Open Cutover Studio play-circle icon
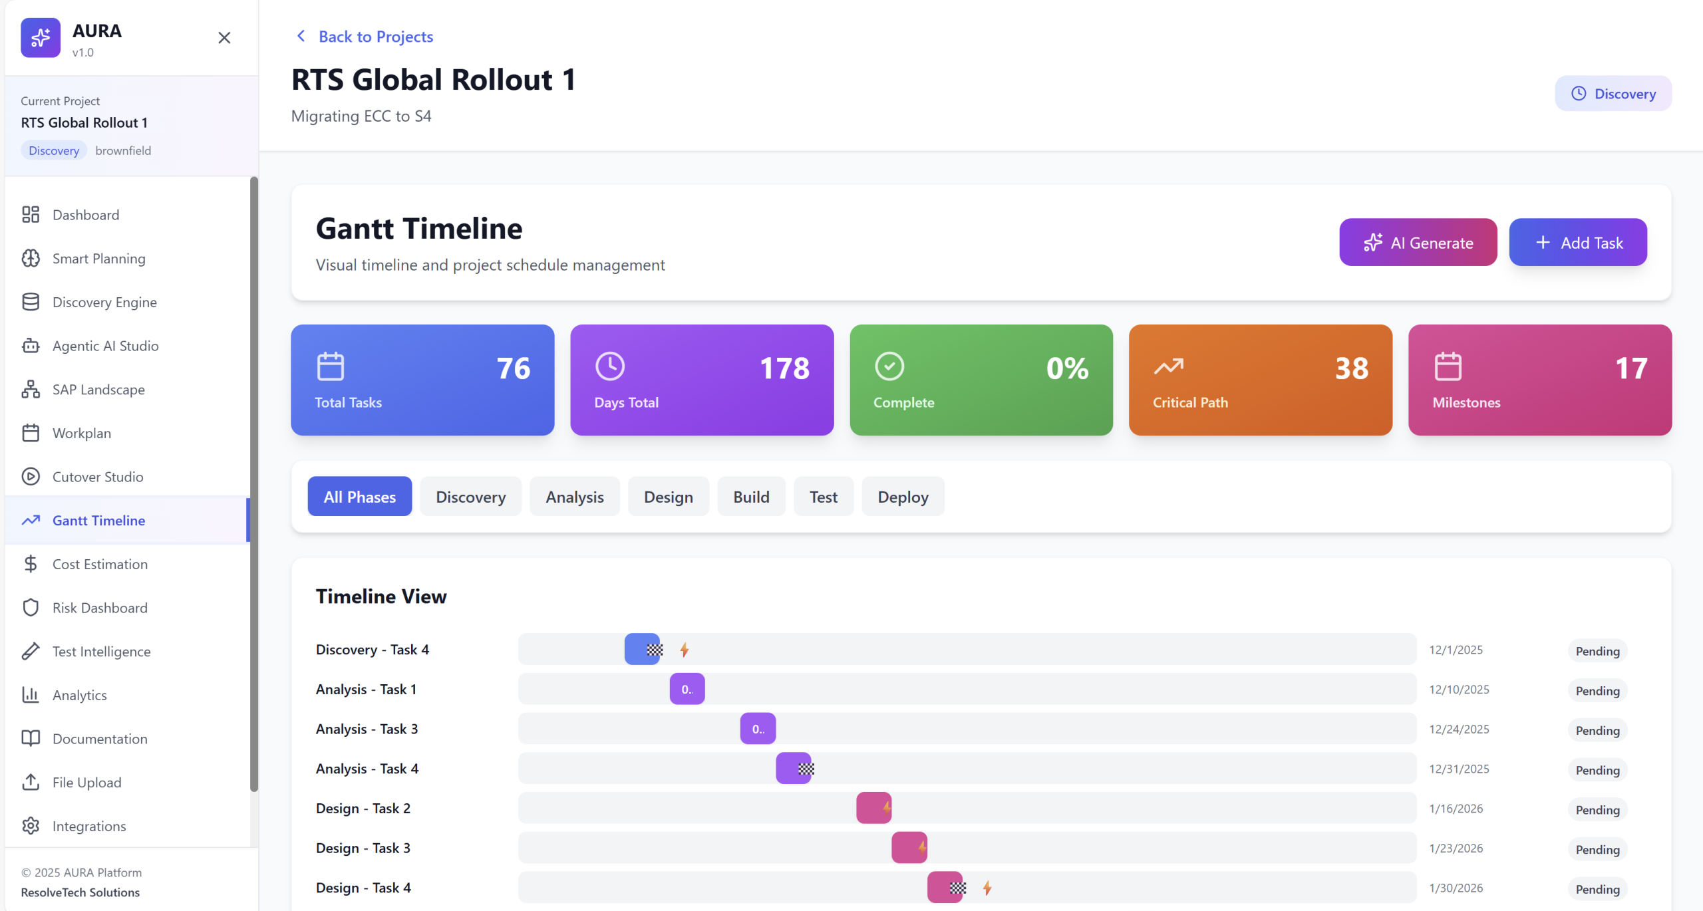 (x=31, y=477)
